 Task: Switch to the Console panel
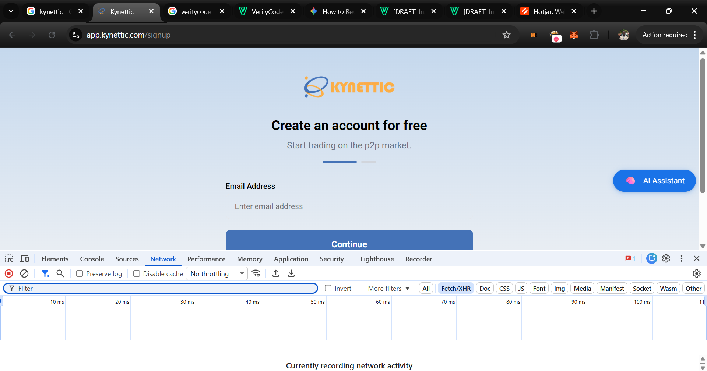pos(92,259)
